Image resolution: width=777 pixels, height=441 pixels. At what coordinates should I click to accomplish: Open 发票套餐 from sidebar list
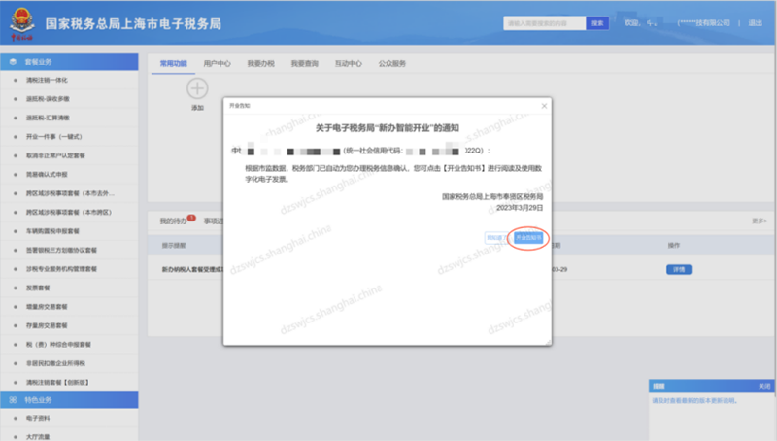(x=40, y=288)
